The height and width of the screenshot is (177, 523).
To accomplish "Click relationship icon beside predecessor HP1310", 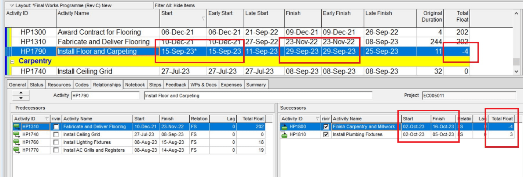I will click(17, 127).
